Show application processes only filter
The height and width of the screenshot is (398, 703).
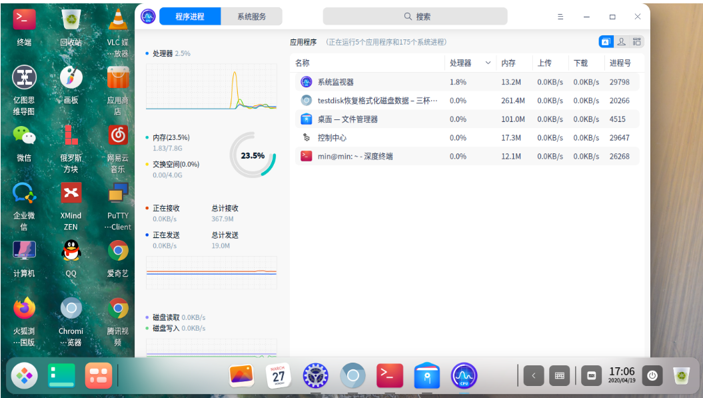tap(606, 42)
